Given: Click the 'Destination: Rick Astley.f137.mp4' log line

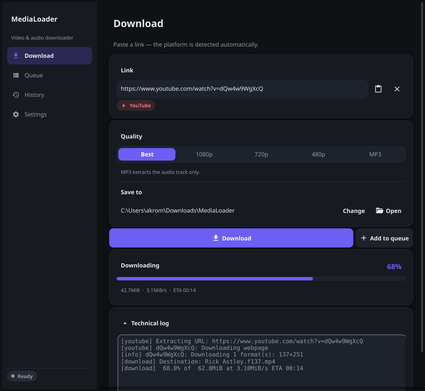Looking at the screenshot, I should tap(198, 361).
